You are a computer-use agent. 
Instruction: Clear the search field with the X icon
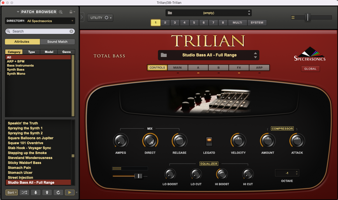(71, 31)
